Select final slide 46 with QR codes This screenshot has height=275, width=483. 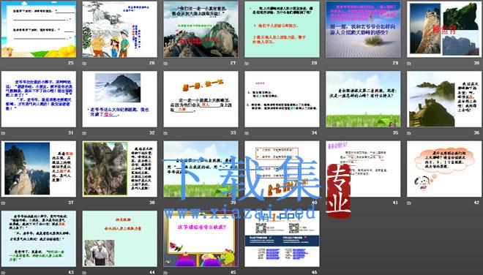pos(282,238)
